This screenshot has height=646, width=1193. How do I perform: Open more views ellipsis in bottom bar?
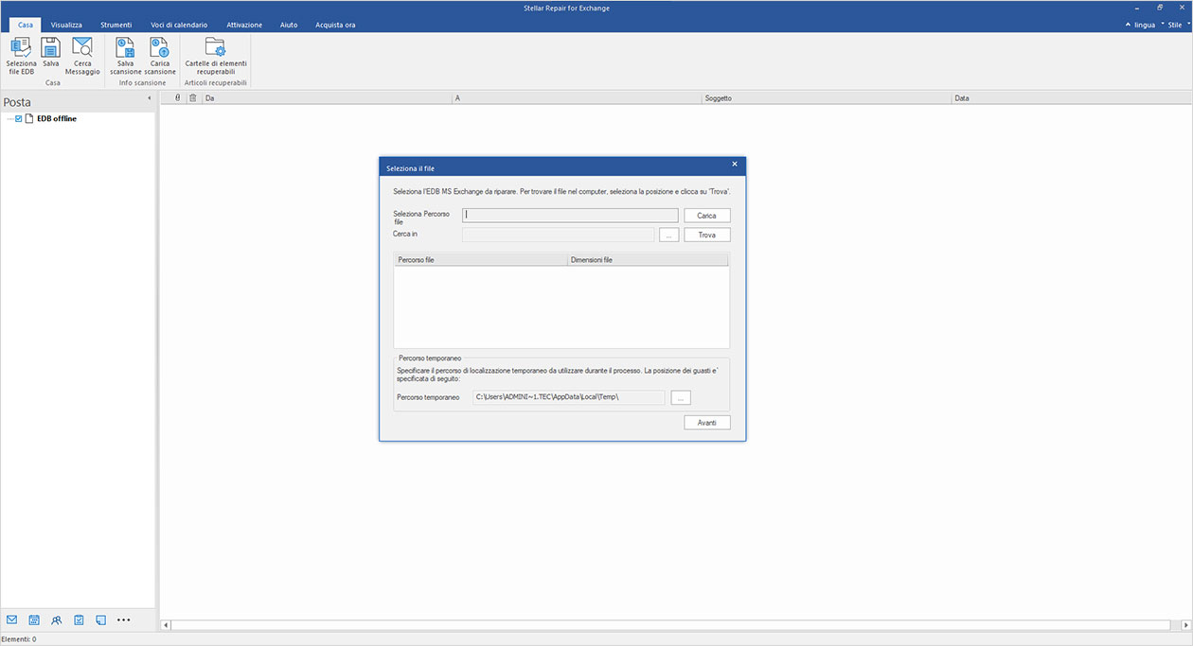[123, 620]
